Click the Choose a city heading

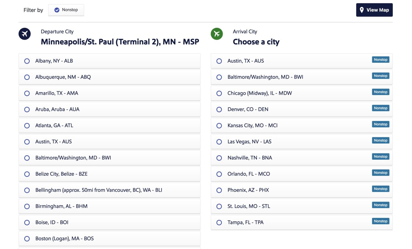click(x=256, y=42)
